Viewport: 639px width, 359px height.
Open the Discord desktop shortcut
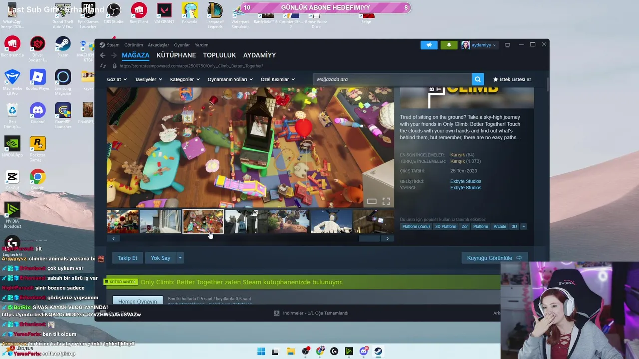click(x=37, y=113)
